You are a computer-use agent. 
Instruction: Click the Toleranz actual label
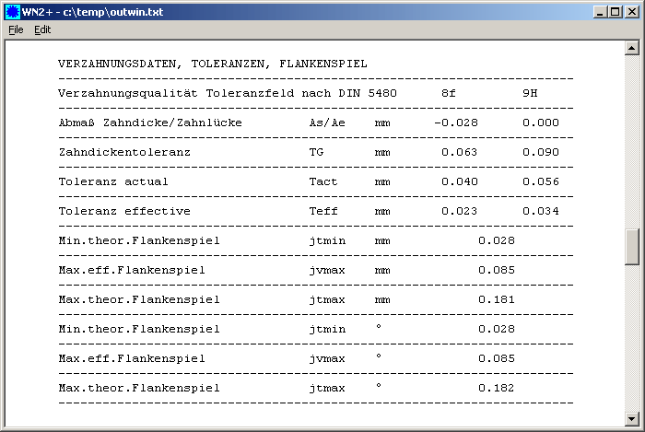click(x=112, y=181)
